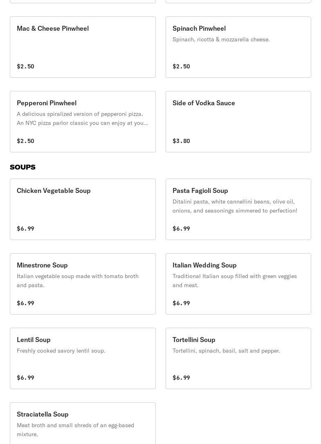Screen dimensions: 321x444
Task: Click the Tortellini Soup ingredients text
Action: point(226,351)
